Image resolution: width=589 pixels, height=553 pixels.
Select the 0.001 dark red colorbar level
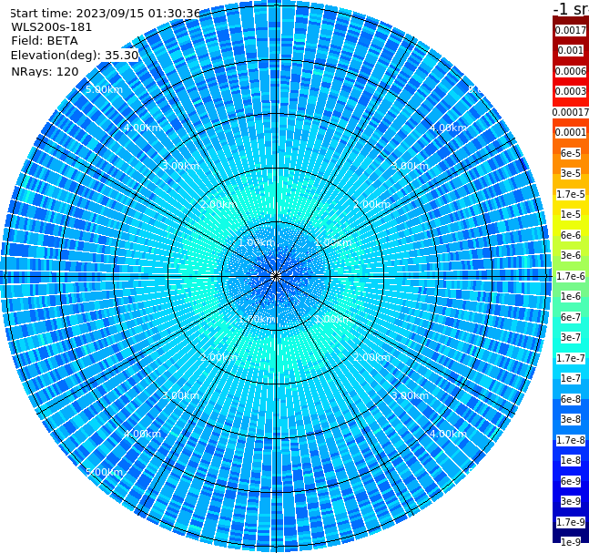pyautogui.click(x=570, y=50)
